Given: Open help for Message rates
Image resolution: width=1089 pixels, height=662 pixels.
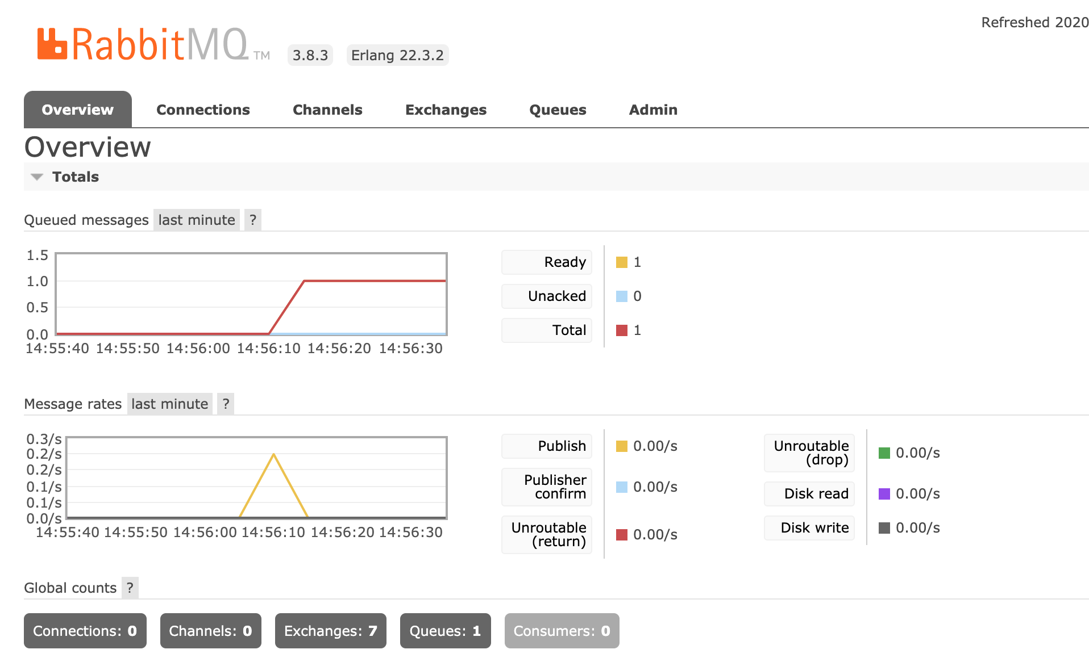Looking at the screenshot, I should coord(226,404).
